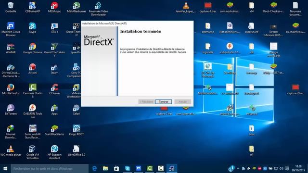Open the Action Center notifications icon
The height and width of the screenshot is (173, 308).
[x=287, y=169]
